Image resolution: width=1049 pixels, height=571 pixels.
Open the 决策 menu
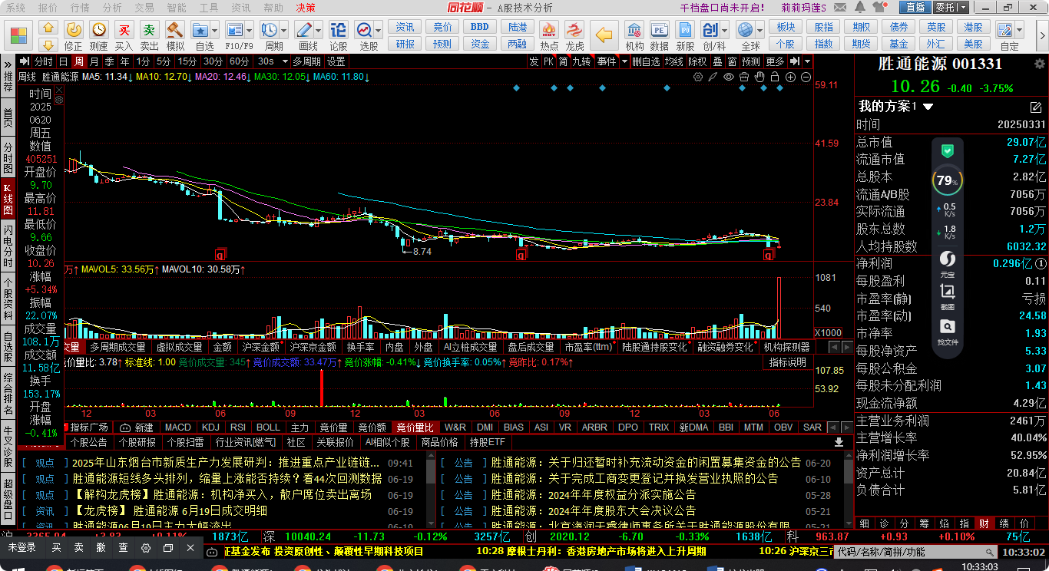point(306,7)
